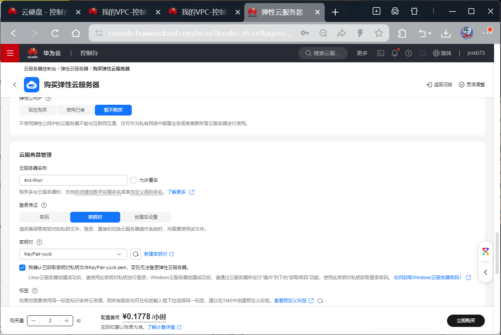Show the help tip for 登录凭证
Screen dimensions: 501x335
(x=44, y=206)
